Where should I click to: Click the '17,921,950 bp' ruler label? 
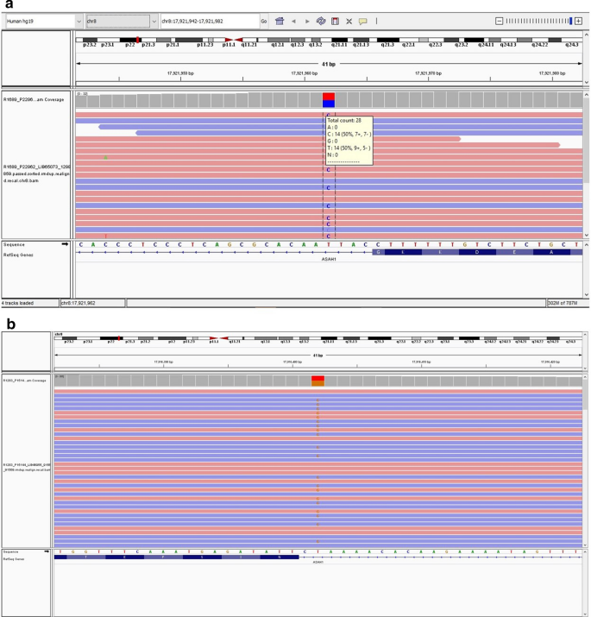180,73
